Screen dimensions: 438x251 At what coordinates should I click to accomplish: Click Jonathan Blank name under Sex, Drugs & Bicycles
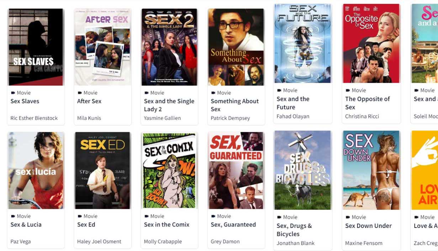pyautogui.click(x=295, y=243)
